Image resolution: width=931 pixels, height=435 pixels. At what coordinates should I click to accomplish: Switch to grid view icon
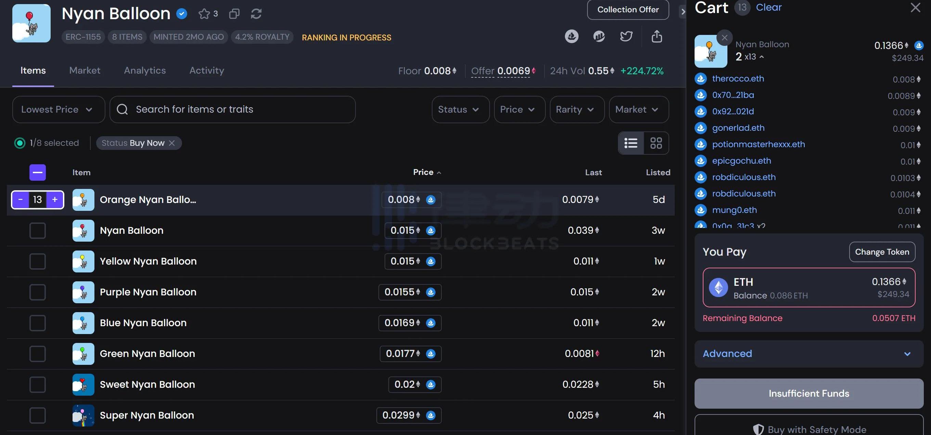[656, 143]
